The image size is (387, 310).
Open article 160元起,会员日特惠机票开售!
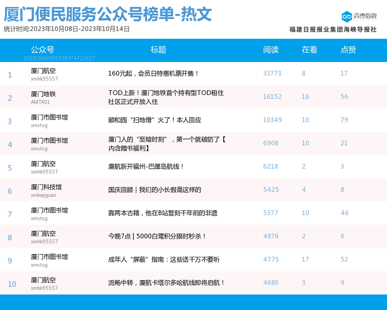point(153,74)
